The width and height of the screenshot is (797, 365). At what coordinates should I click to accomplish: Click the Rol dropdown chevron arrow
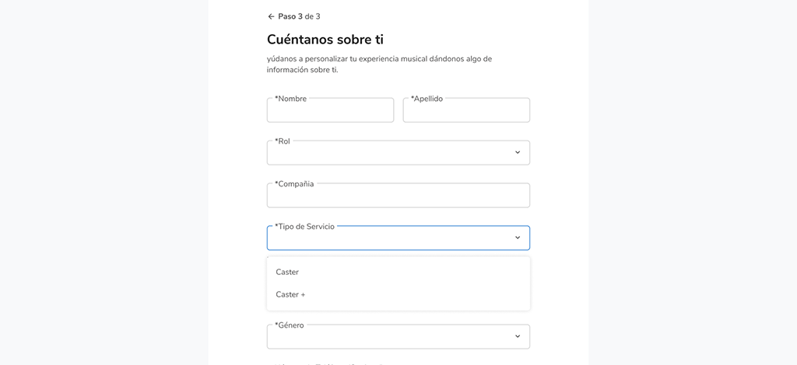[x=518, y=152]
